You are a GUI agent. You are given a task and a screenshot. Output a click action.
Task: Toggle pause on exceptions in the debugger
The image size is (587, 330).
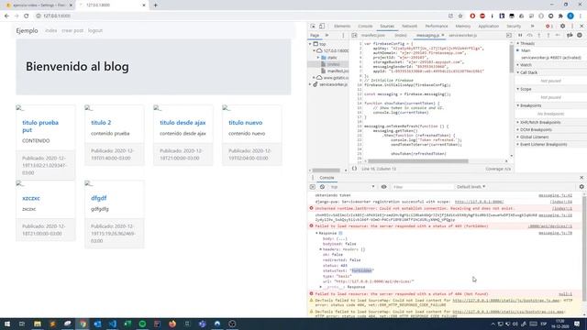(x=580, y=35)
